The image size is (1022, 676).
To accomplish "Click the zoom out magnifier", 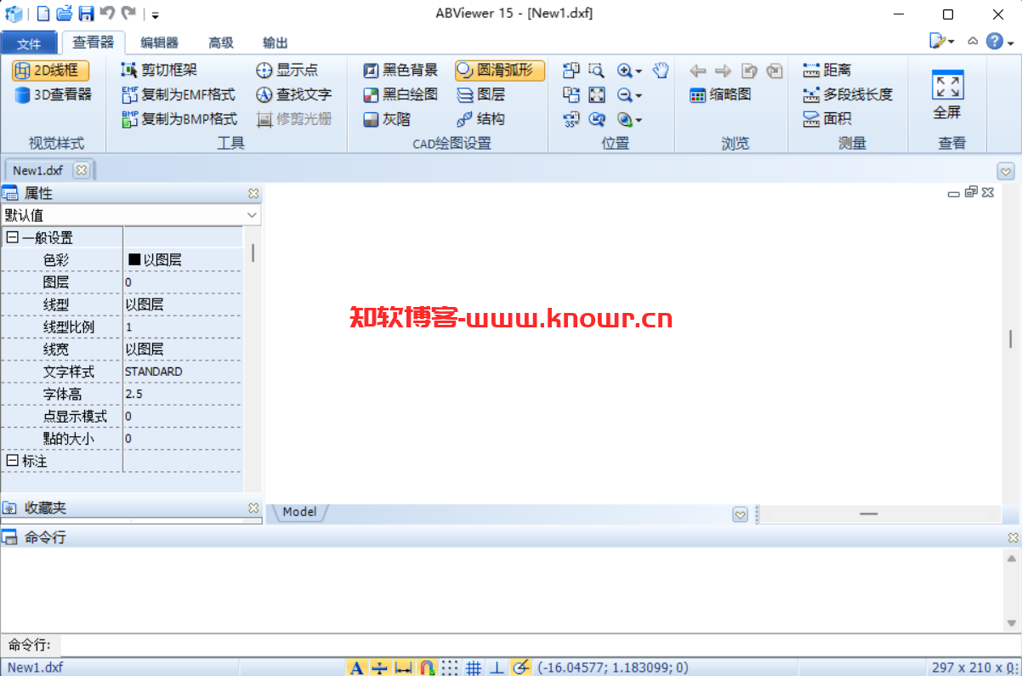I will tap(624, 94).
